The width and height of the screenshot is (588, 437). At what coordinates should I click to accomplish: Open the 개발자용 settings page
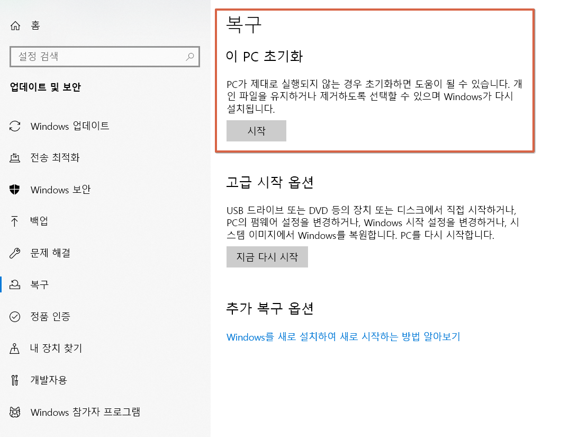click(49, 380)
